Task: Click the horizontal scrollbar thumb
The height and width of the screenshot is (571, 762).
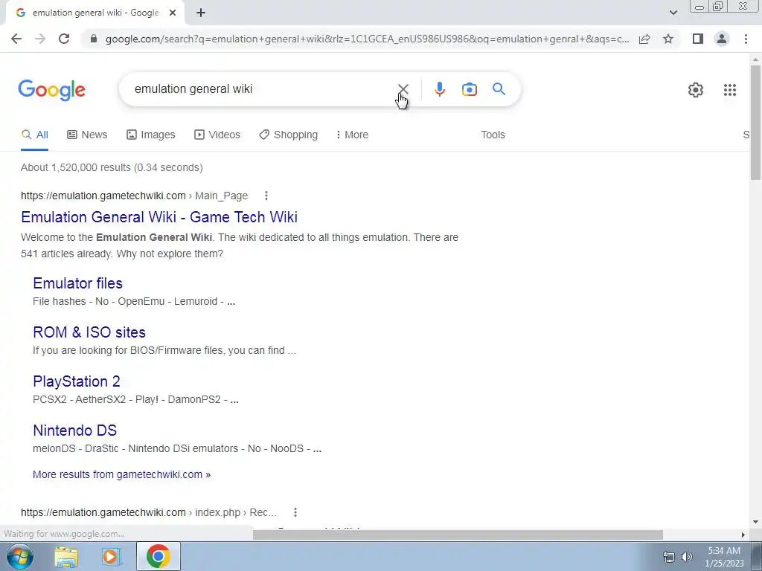Action: (x=458, y=535)
